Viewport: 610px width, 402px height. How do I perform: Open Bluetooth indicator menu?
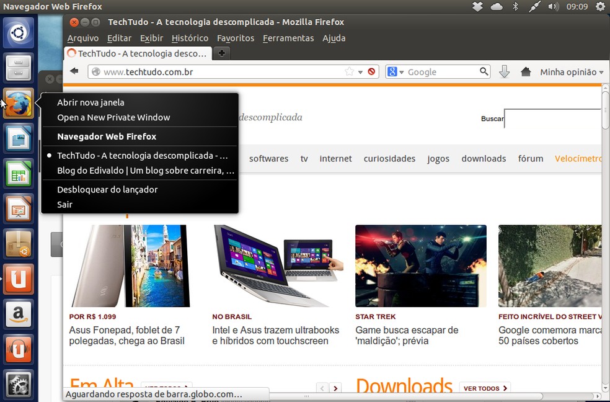pos(516,7)
